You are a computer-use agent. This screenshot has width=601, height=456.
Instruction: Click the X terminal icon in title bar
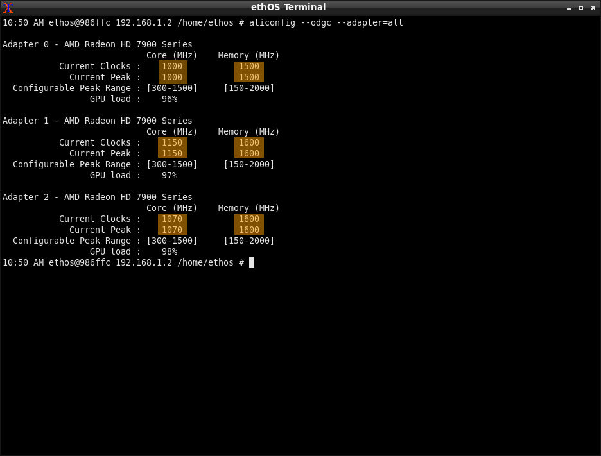[x=8, y=7]
